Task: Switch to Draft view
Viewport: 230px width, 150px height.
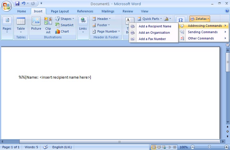Action: pos(175,147)
